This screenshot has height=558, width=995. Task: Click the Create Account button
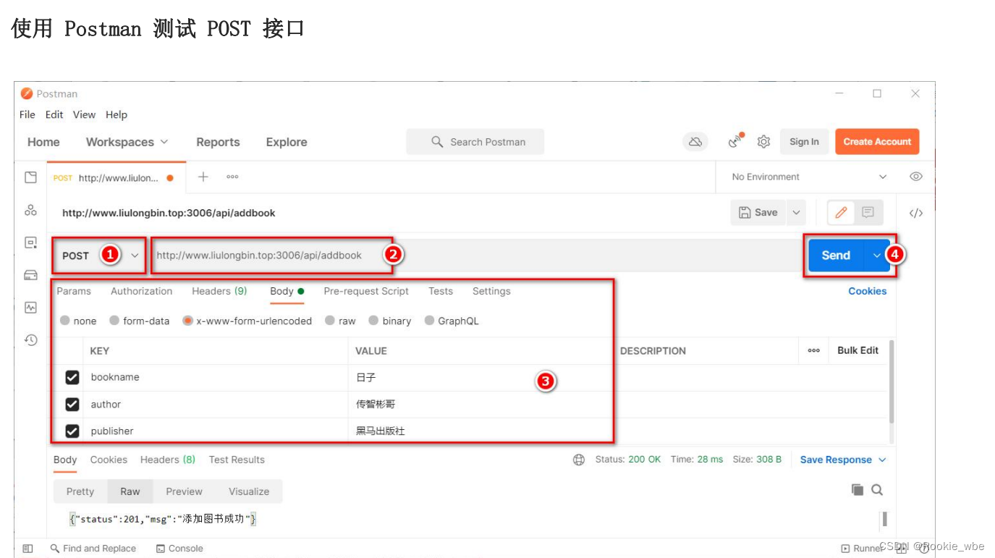pos(877,142)
